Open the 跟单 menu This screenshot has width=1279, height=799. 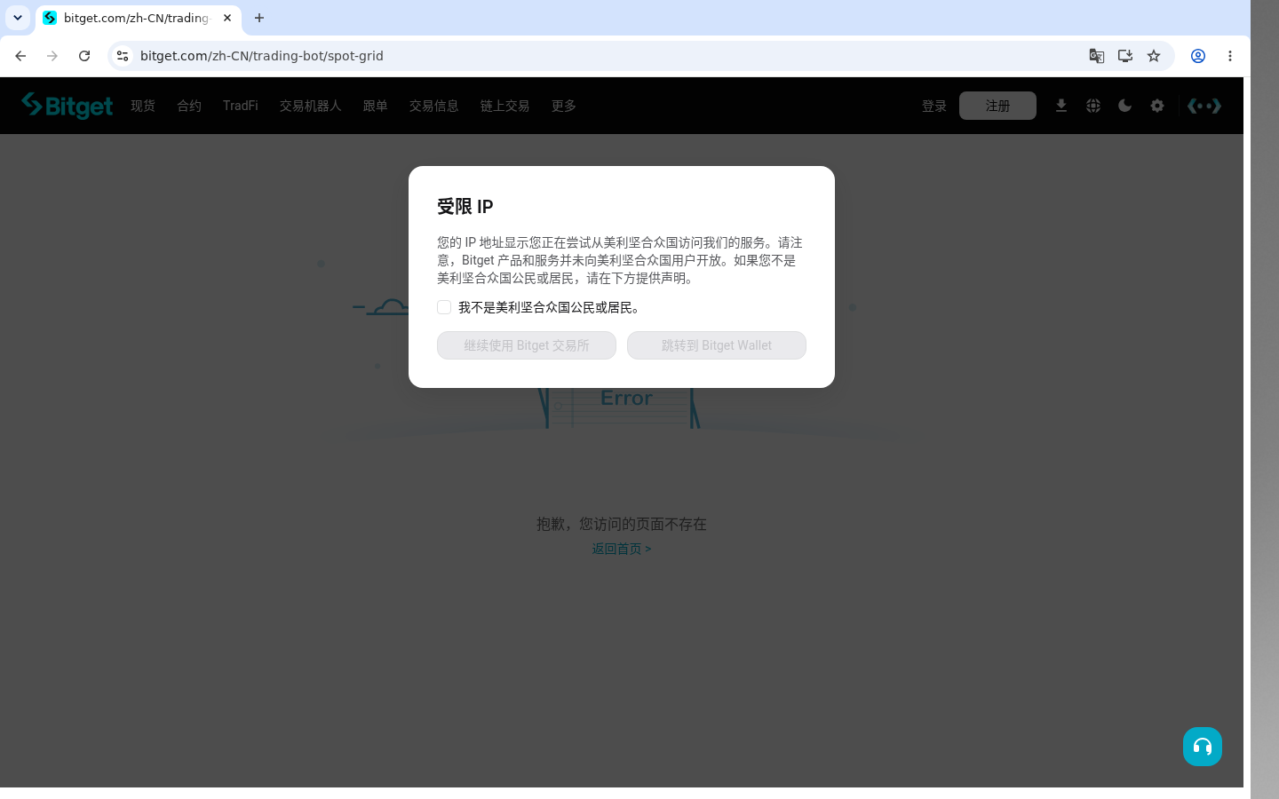pyautogui.click(x=376, y=106)
